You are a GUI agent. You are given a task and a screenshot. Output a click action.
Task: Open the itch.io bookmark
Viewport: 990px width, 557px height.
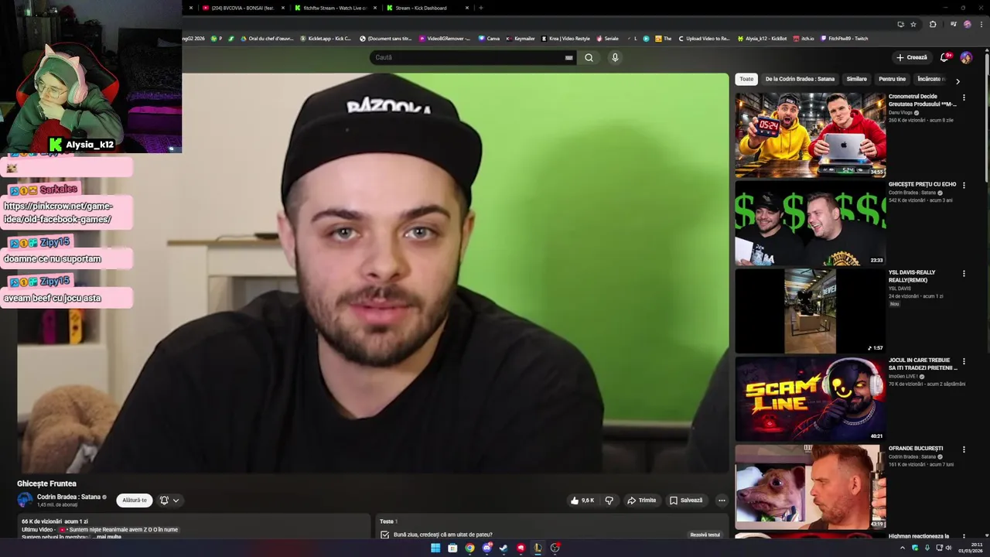click(x=804, y=39)
